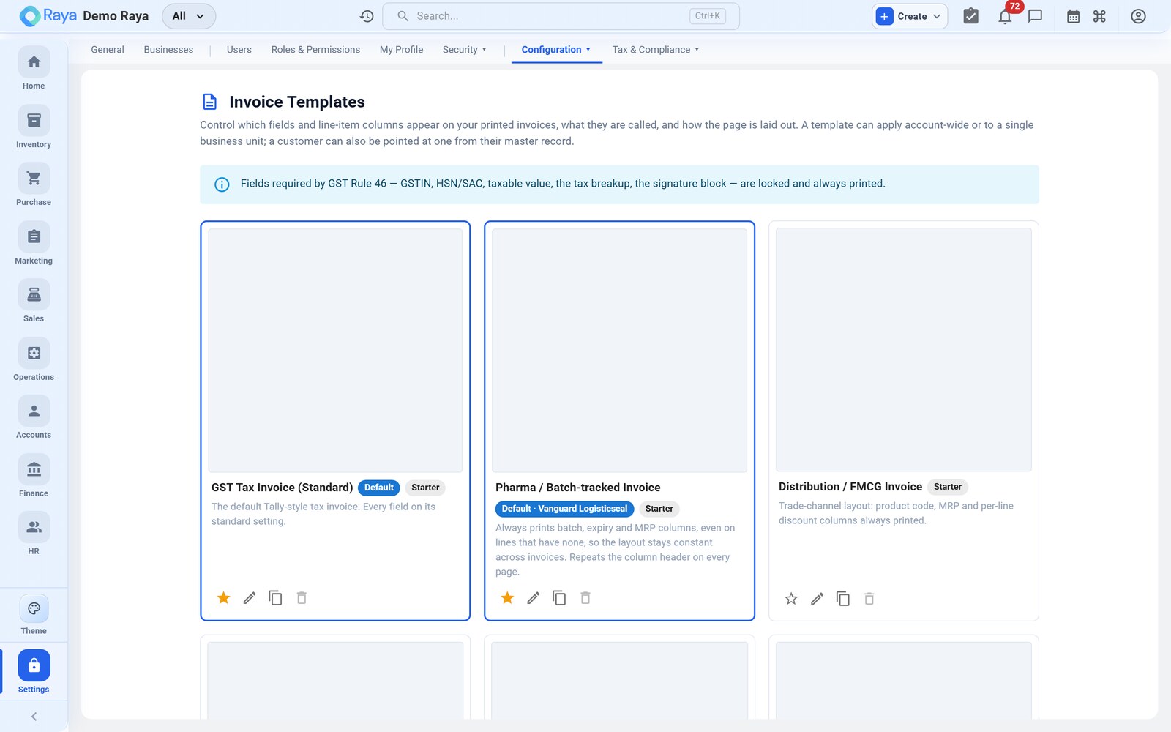Switch to the Users tab
The width and height of the screenshot is (1171, 732).
239,50
